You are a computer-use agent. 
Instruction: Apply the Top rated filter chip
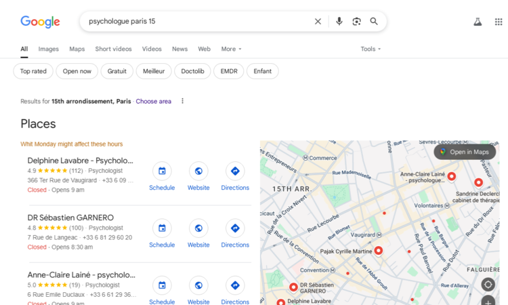33,71
